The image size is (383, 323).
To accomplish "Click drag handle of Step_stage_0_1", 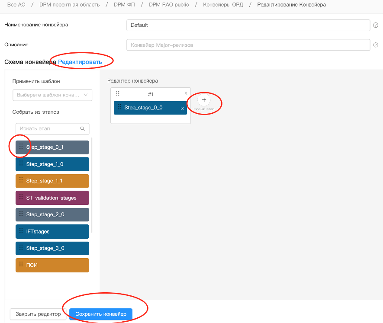I will tap(21, 147).
